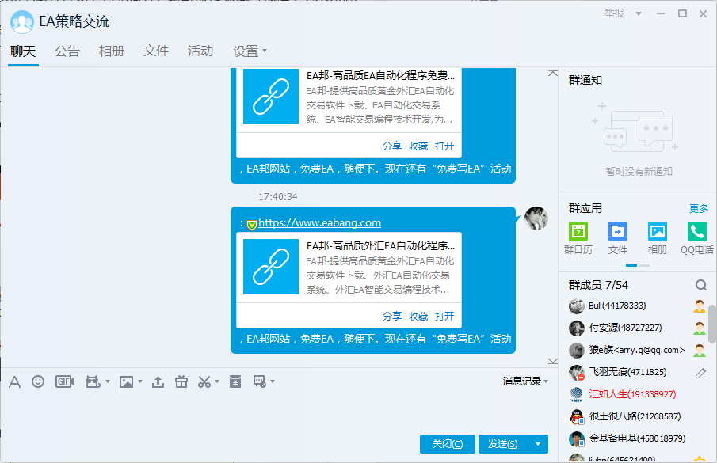Expand the scissors screenshot dropdown arrow

pos(217,381)
